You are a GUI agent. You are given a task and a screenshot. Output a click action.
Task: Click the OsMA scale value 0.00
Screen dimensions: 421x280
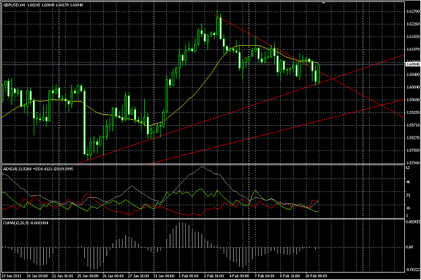point(410,247)
